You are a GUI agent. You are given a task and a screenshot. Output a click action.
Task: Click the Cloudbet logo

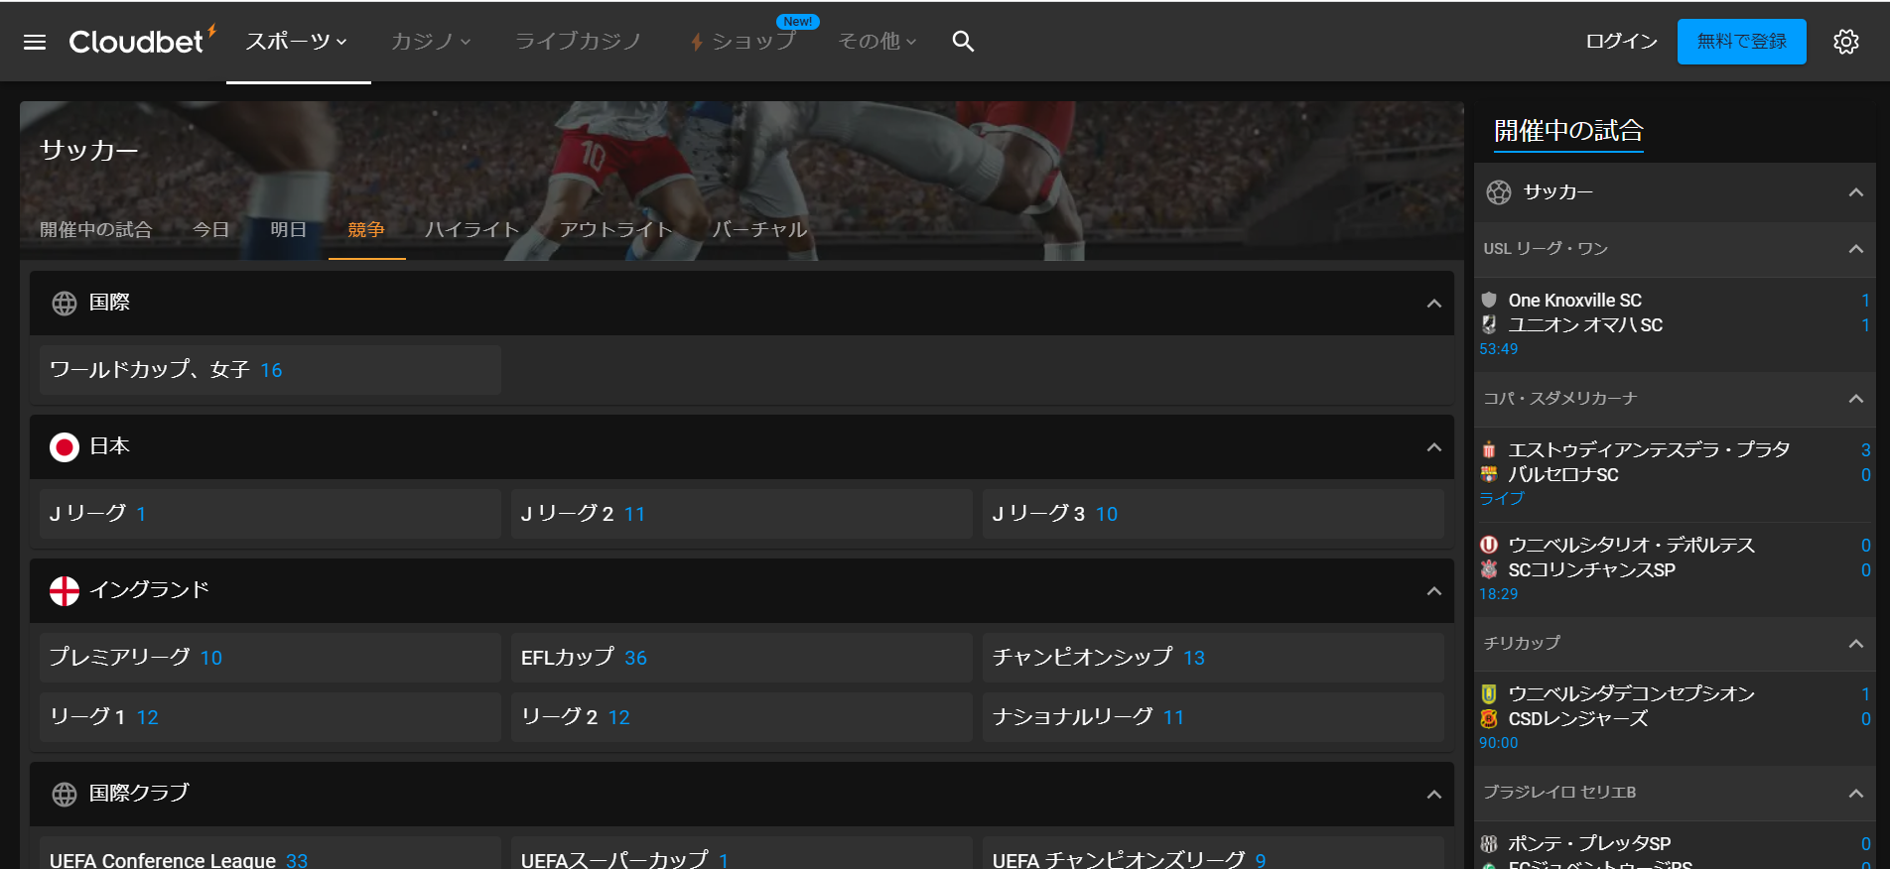tap(142, 41)
